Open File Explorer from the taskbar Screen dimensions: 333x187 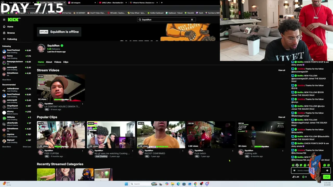click(x=172, y=184)
